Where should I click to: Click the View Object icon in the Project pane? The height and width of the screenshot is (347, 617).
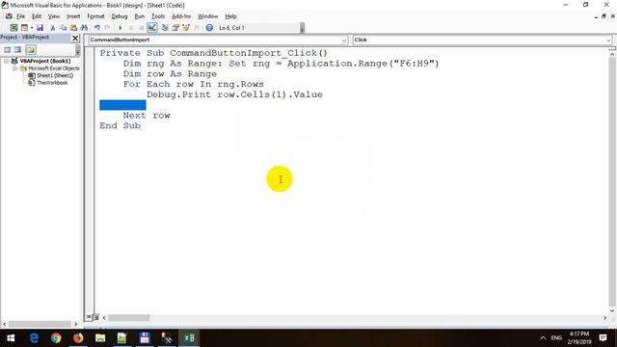[x=17, y=49]
